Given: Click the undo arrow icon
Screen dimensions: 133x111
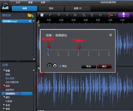Looking at the screenshot, I should [50, 15].
